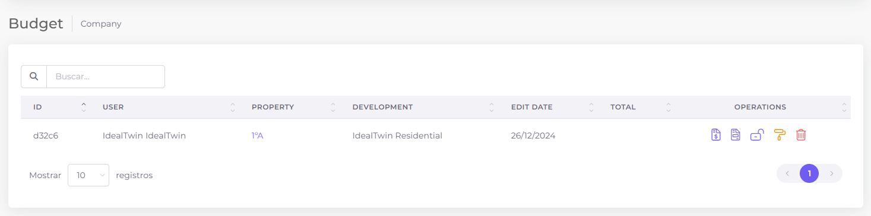Go to previous page arrow
871x216 pixels.
[x=787, y=173]
